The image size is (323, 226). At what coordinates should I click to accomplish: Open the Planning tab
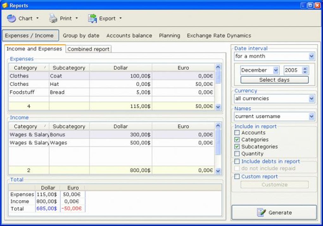coord(169,35)
